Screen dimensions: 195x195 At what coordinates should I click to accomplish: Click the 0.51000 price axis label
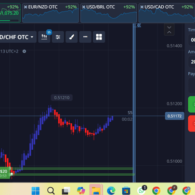pyautogui.click(x=174, y=161)
